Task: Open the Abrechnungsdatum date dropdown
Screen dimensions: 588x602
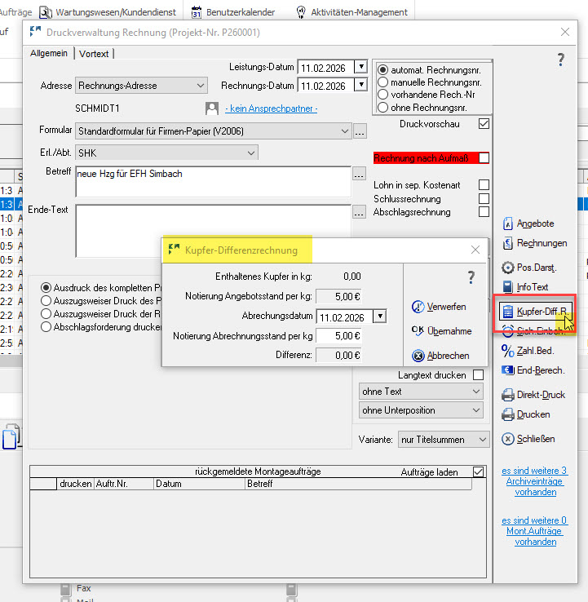Action: (380, 316)
